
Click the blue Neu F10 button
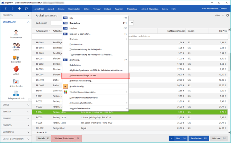point(178,139)
